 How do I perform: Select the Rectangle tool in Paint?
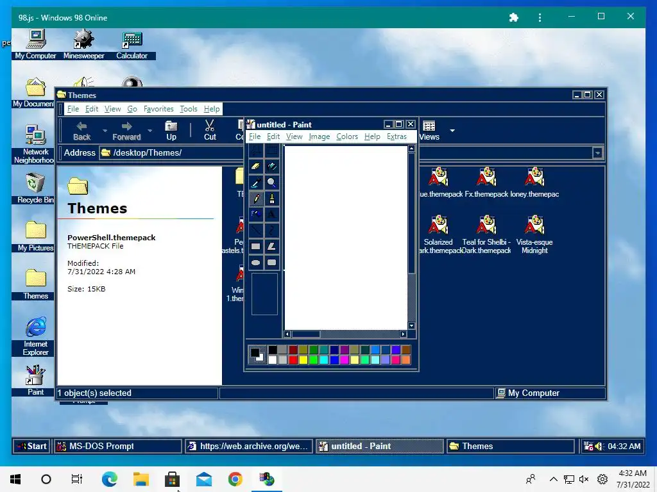[255, 247]
